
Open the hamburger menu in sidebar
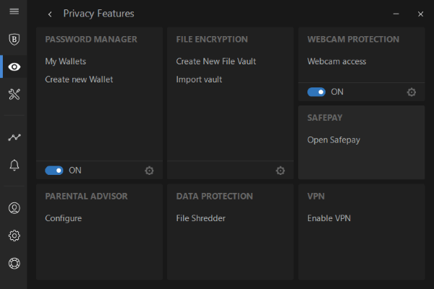pos(14,12)
